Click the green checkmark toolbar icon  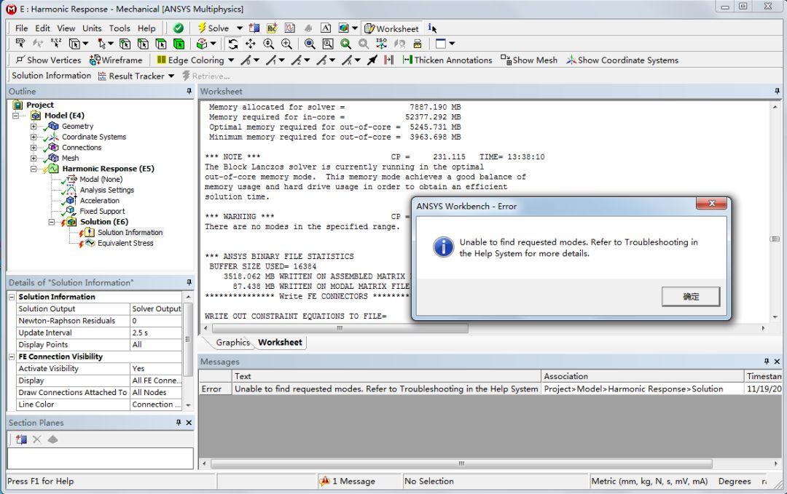[x=179, y=28]
